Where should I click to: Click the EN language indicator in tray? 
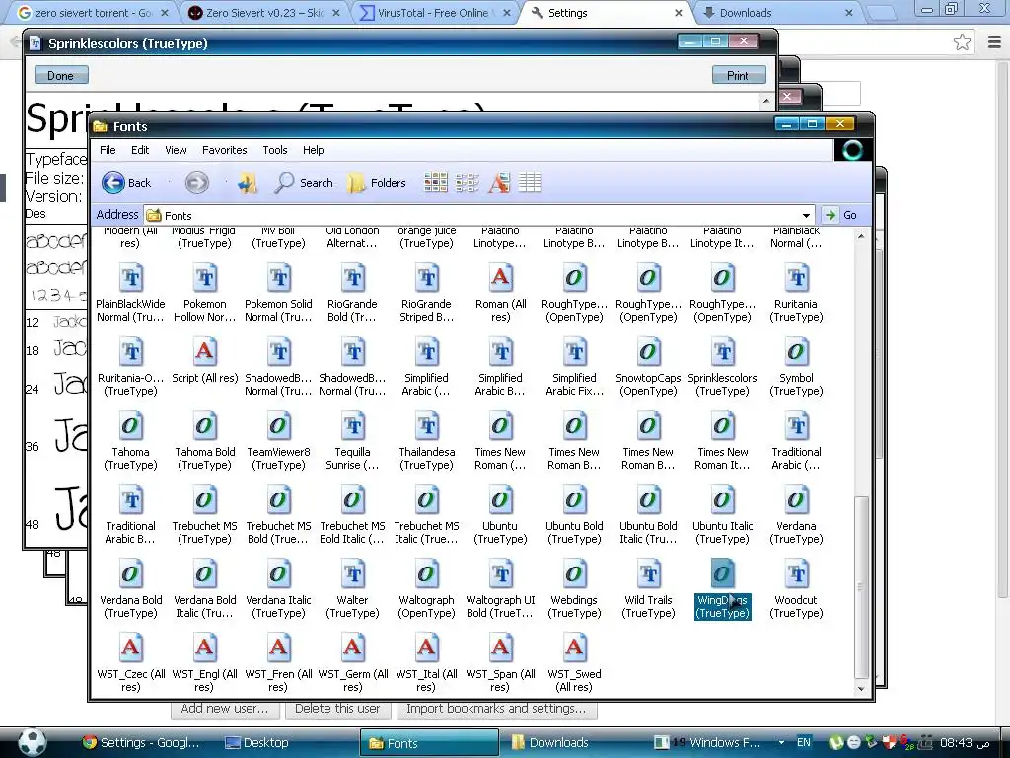tap(803, 742)
